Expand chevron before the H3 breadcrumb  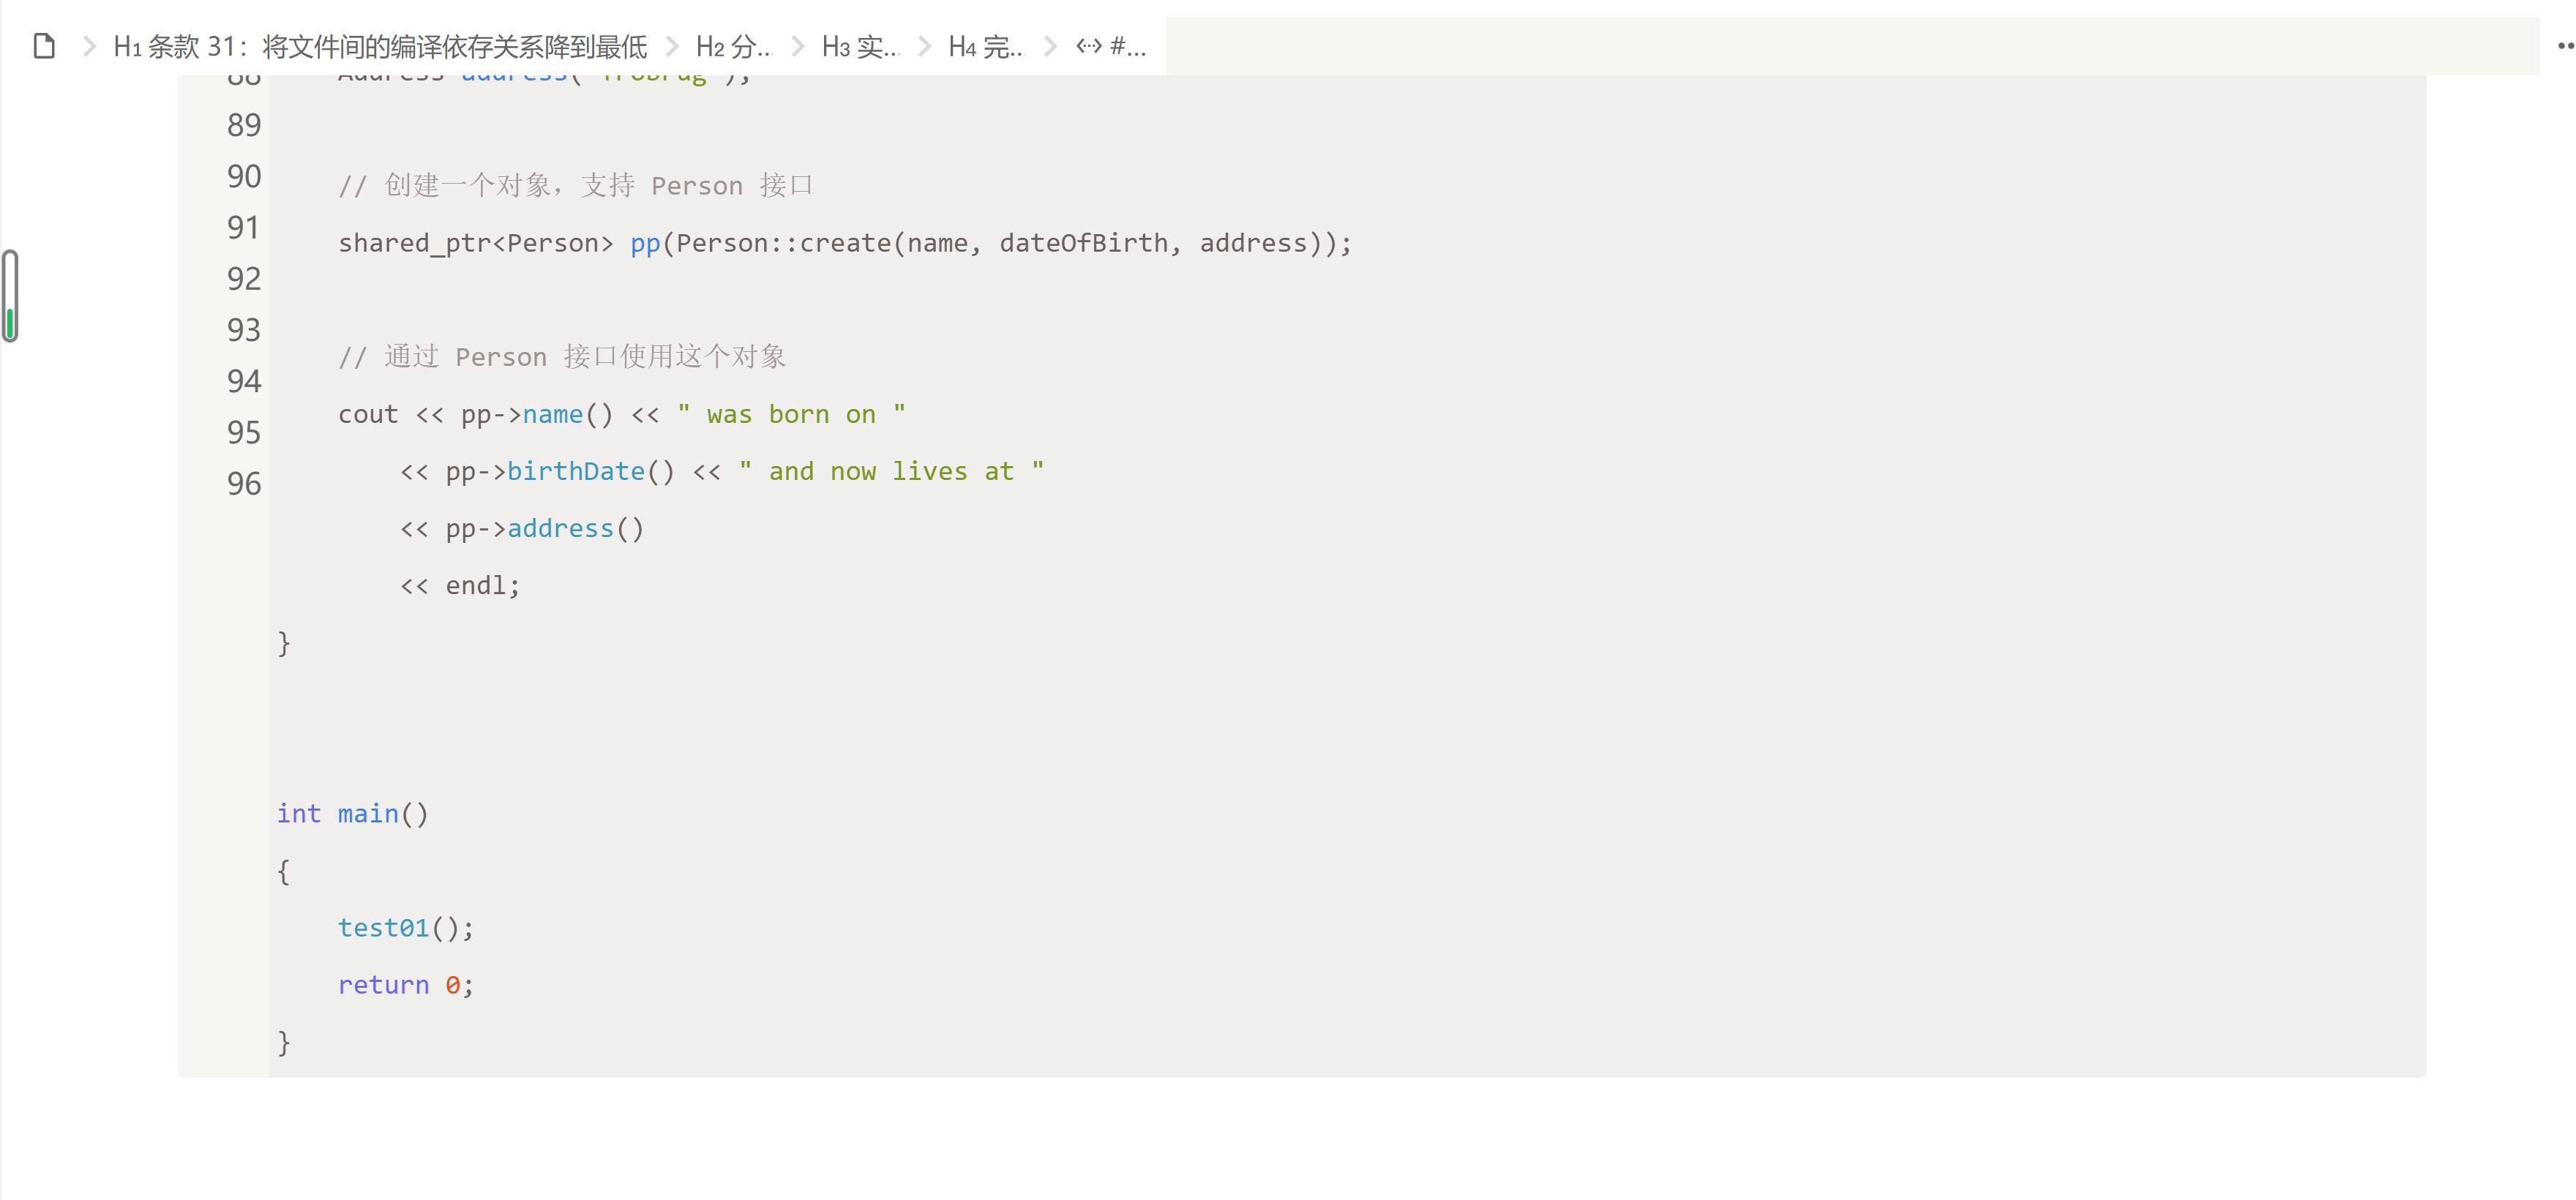pos(798,46)
